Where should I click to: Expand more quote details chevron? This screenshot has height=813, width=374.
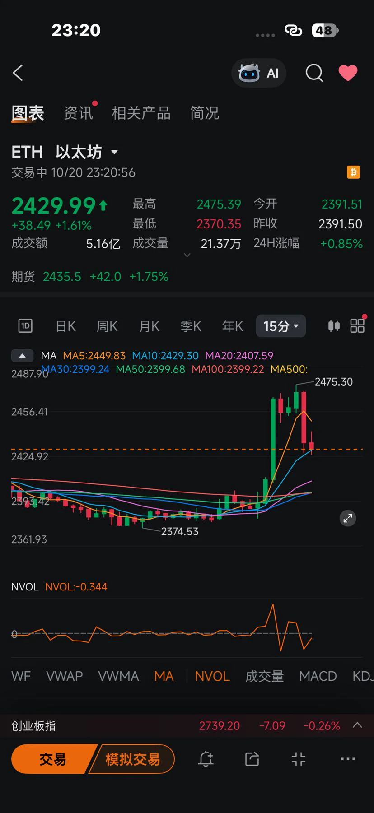point(187,255)
